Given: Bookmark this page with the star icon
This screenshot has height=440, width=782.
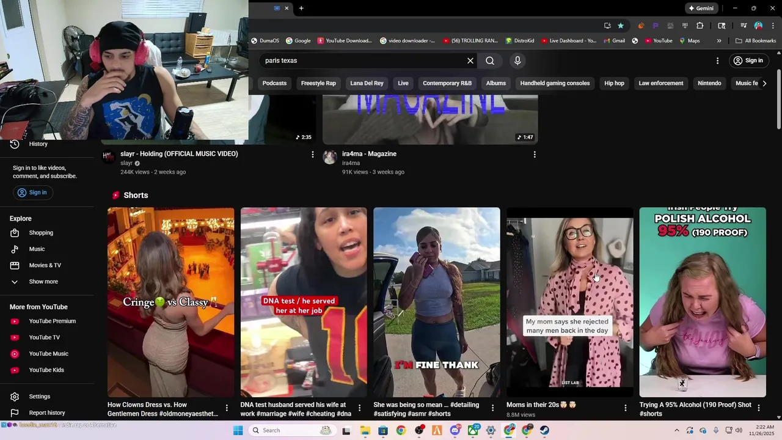Looking at the screenshot, I should tap(621, 26).
